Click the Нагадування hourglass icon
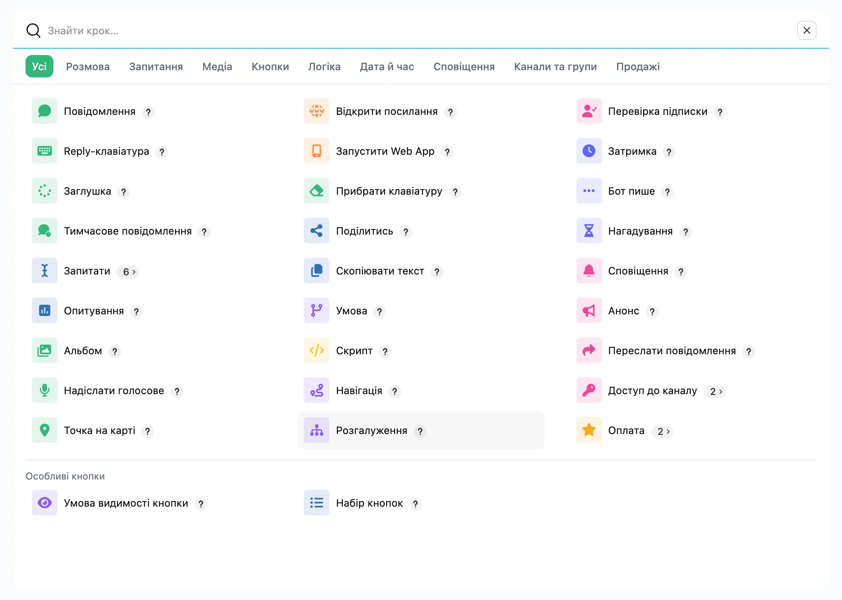 (589, 231)
